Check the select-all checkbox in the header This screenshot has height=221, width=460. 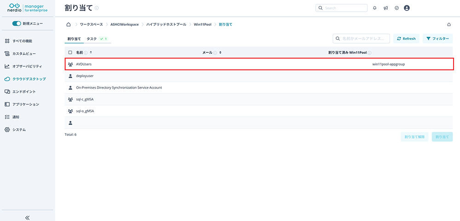70,52
